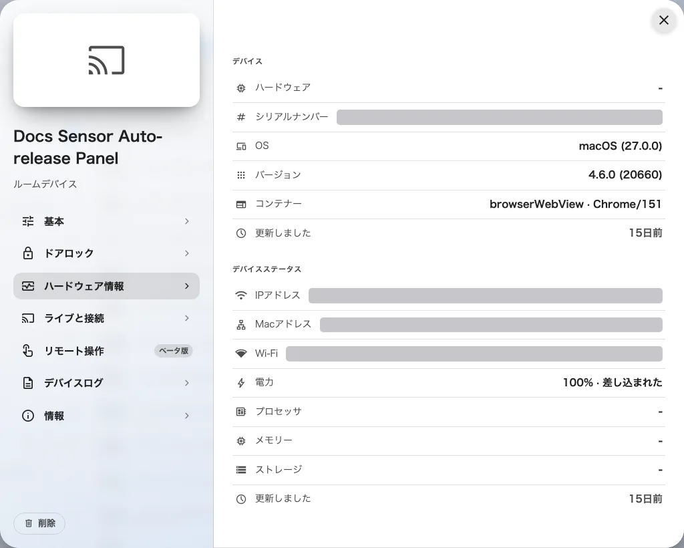Open the ドアロック section

(106, 253)
